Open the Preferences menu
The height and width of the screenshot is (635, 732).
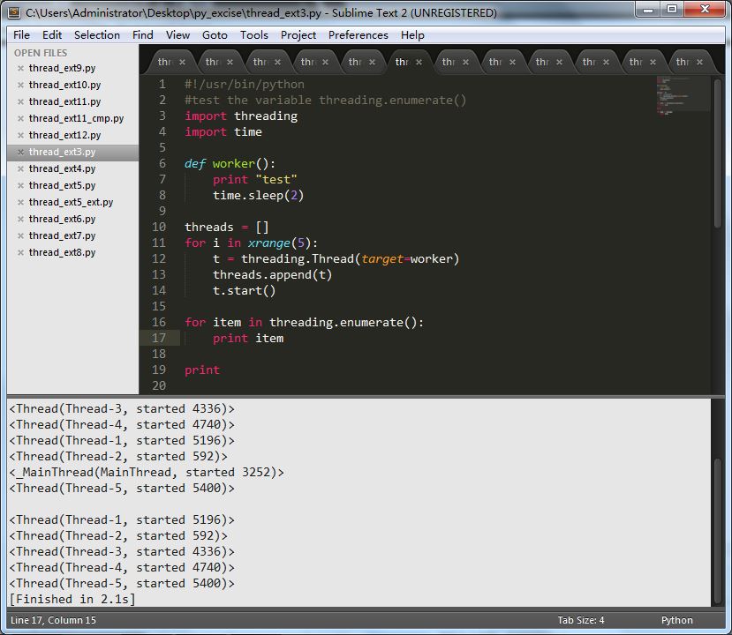358,35
